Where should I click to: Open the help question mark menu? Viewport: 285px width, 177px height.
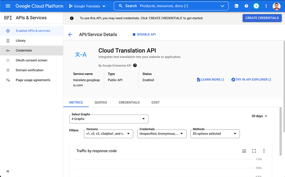pyautogui.click(x=246, y=6)
